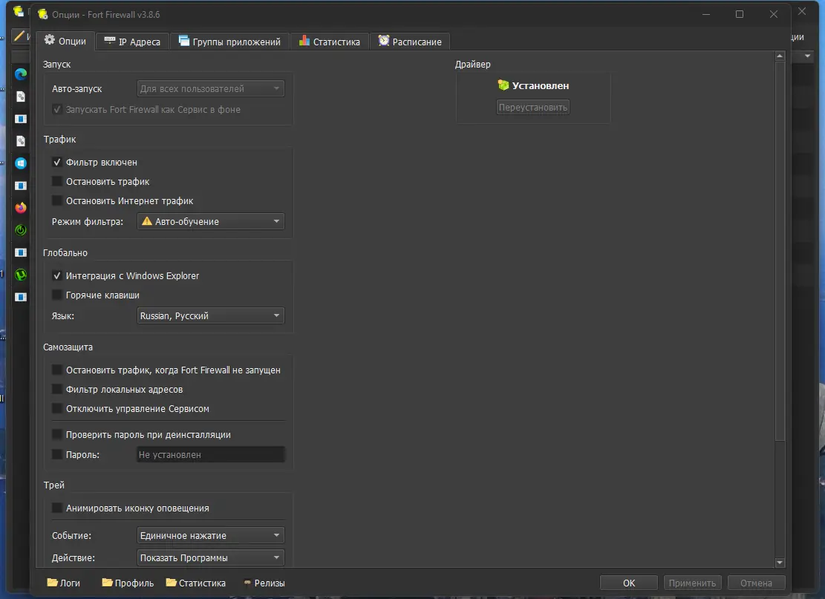Expand the Событие dropdown showing Единичное нажатие

click(210, 535)
